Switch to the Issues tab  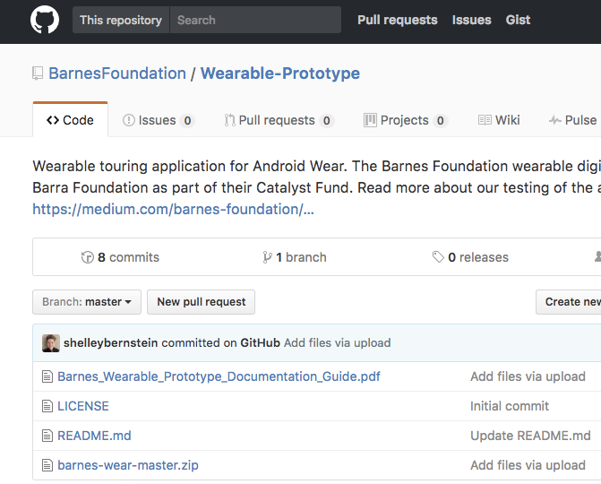(158, 120)
